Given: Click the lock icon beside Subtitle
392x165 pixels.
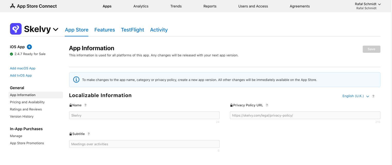Looking at the screenshot, I should point(71,134).
